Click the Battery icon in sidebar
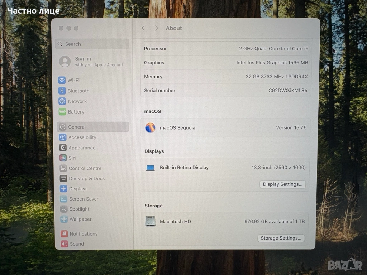 [x=62, y=112]
